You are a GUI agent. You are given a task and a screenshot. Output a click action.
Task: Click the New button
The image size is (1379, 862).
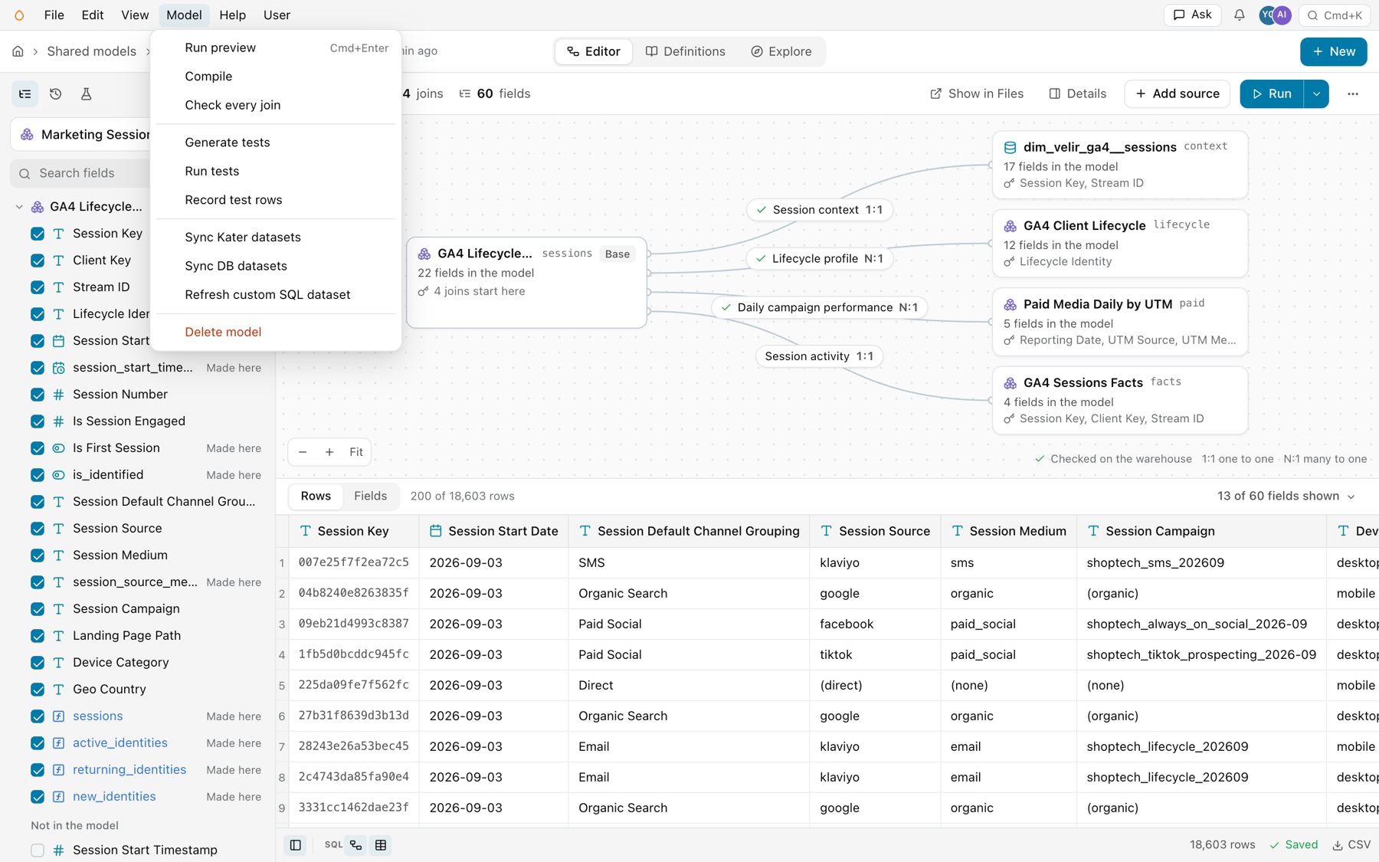(x=1333, y=51)
